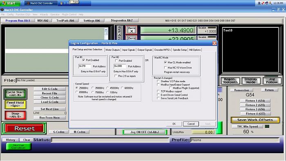This screenshot has height=161, width=286.
Task: Click the system tray clock
Action: (278, 3)
